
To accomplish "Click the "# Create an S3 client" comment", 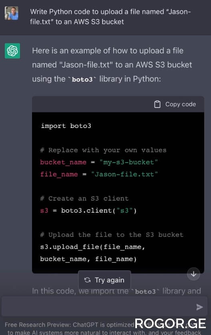I will (x=84, y=199).
